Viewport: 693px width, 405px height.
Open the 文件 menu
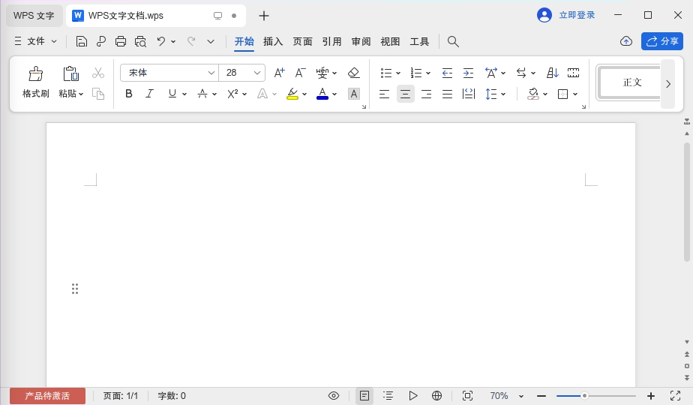35,41
